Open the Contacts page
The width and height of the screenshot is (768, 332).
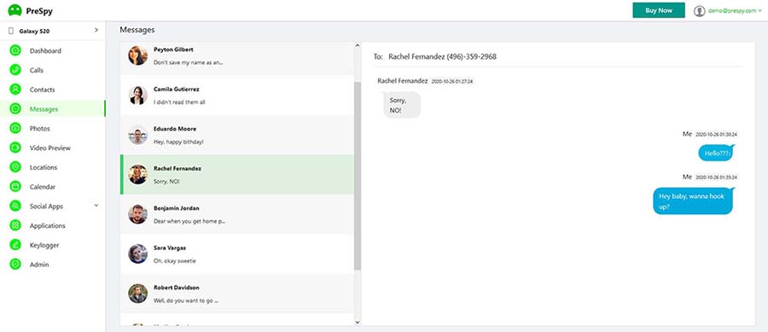(x=42, y=90)
